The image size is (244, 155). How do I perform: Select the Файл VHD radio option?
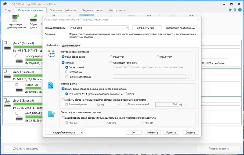point(111,57)
